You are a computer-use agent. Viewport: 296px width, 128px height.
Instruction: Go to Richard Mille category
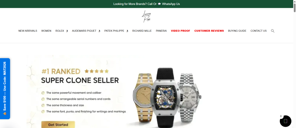pos(142,31)
